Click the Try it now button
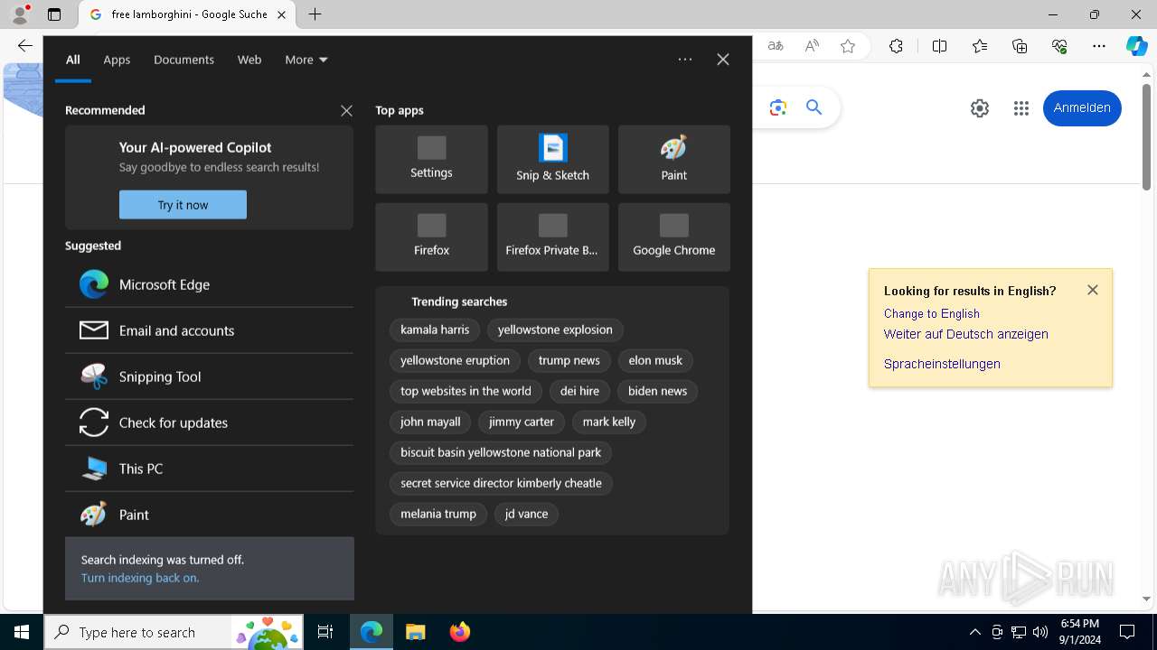 183,205
